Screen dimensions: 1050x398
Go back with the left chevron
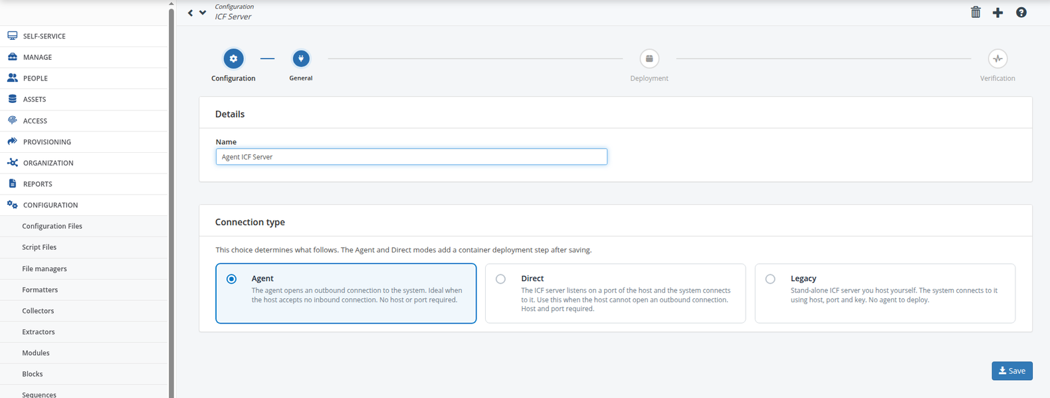click(191, 13)
